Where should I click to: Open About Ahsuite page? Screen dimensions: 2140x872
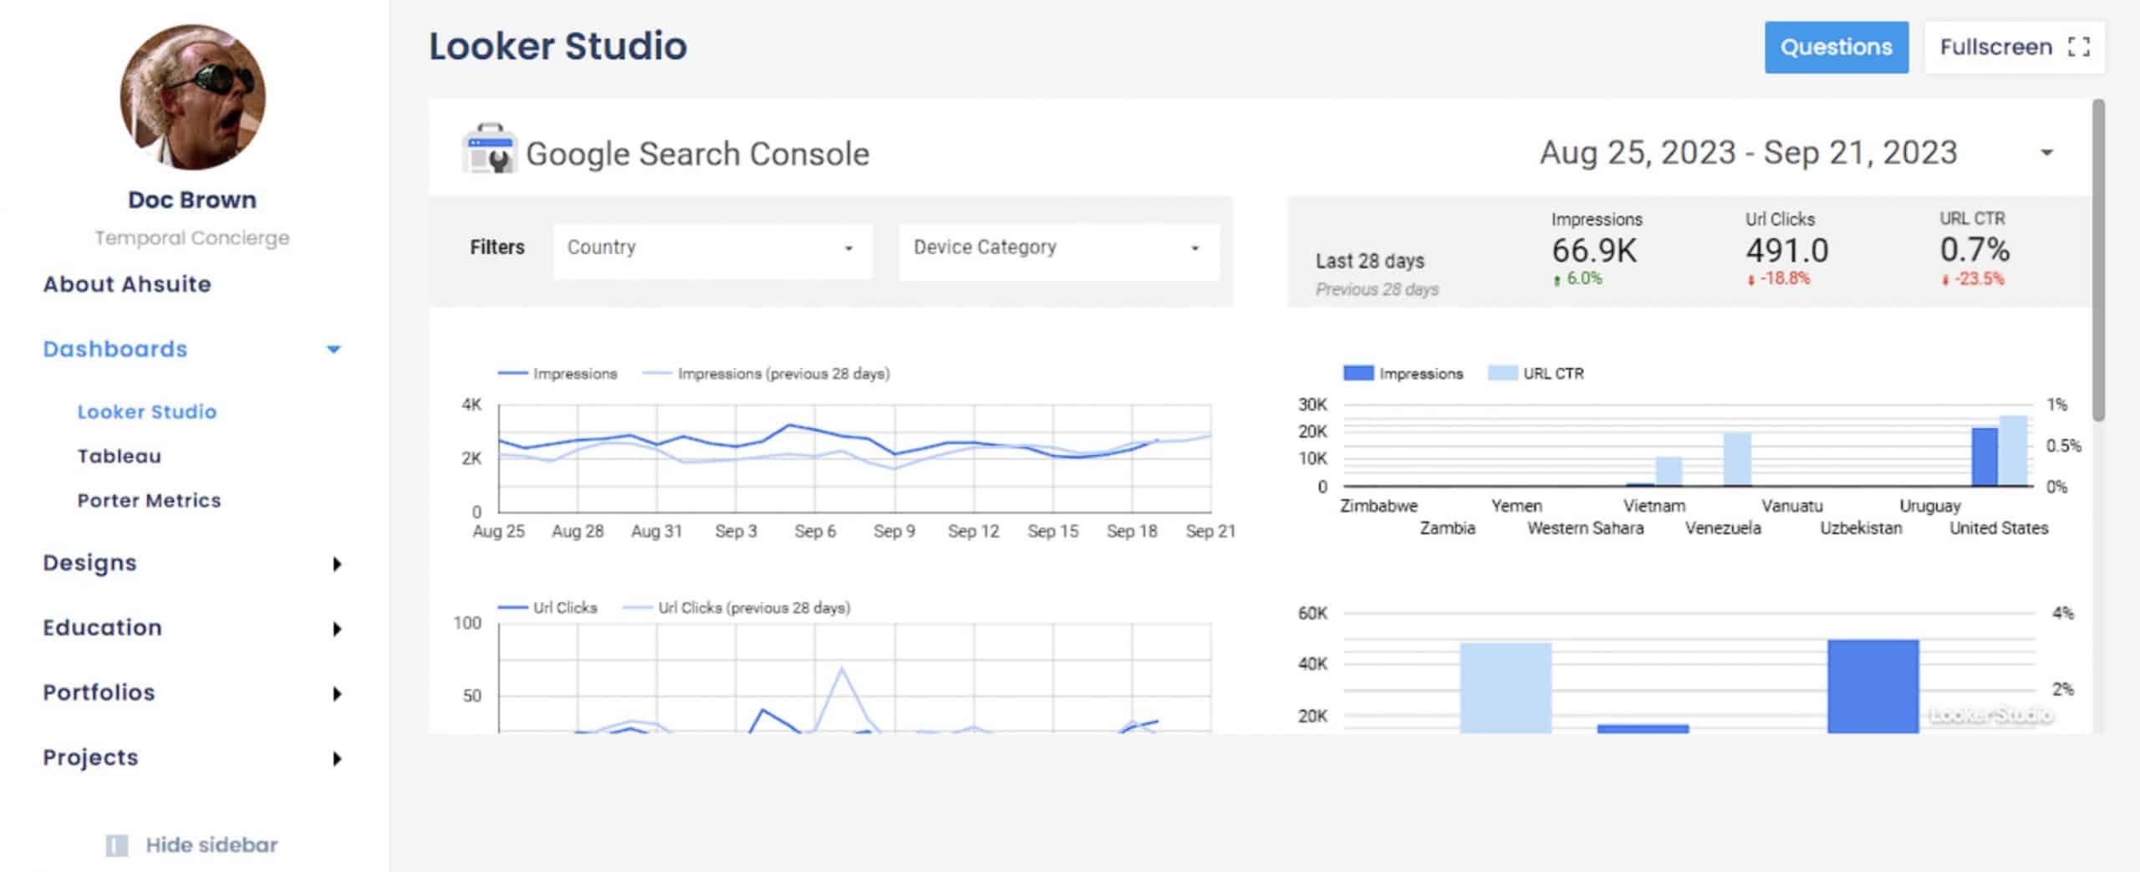pos(127,284)
